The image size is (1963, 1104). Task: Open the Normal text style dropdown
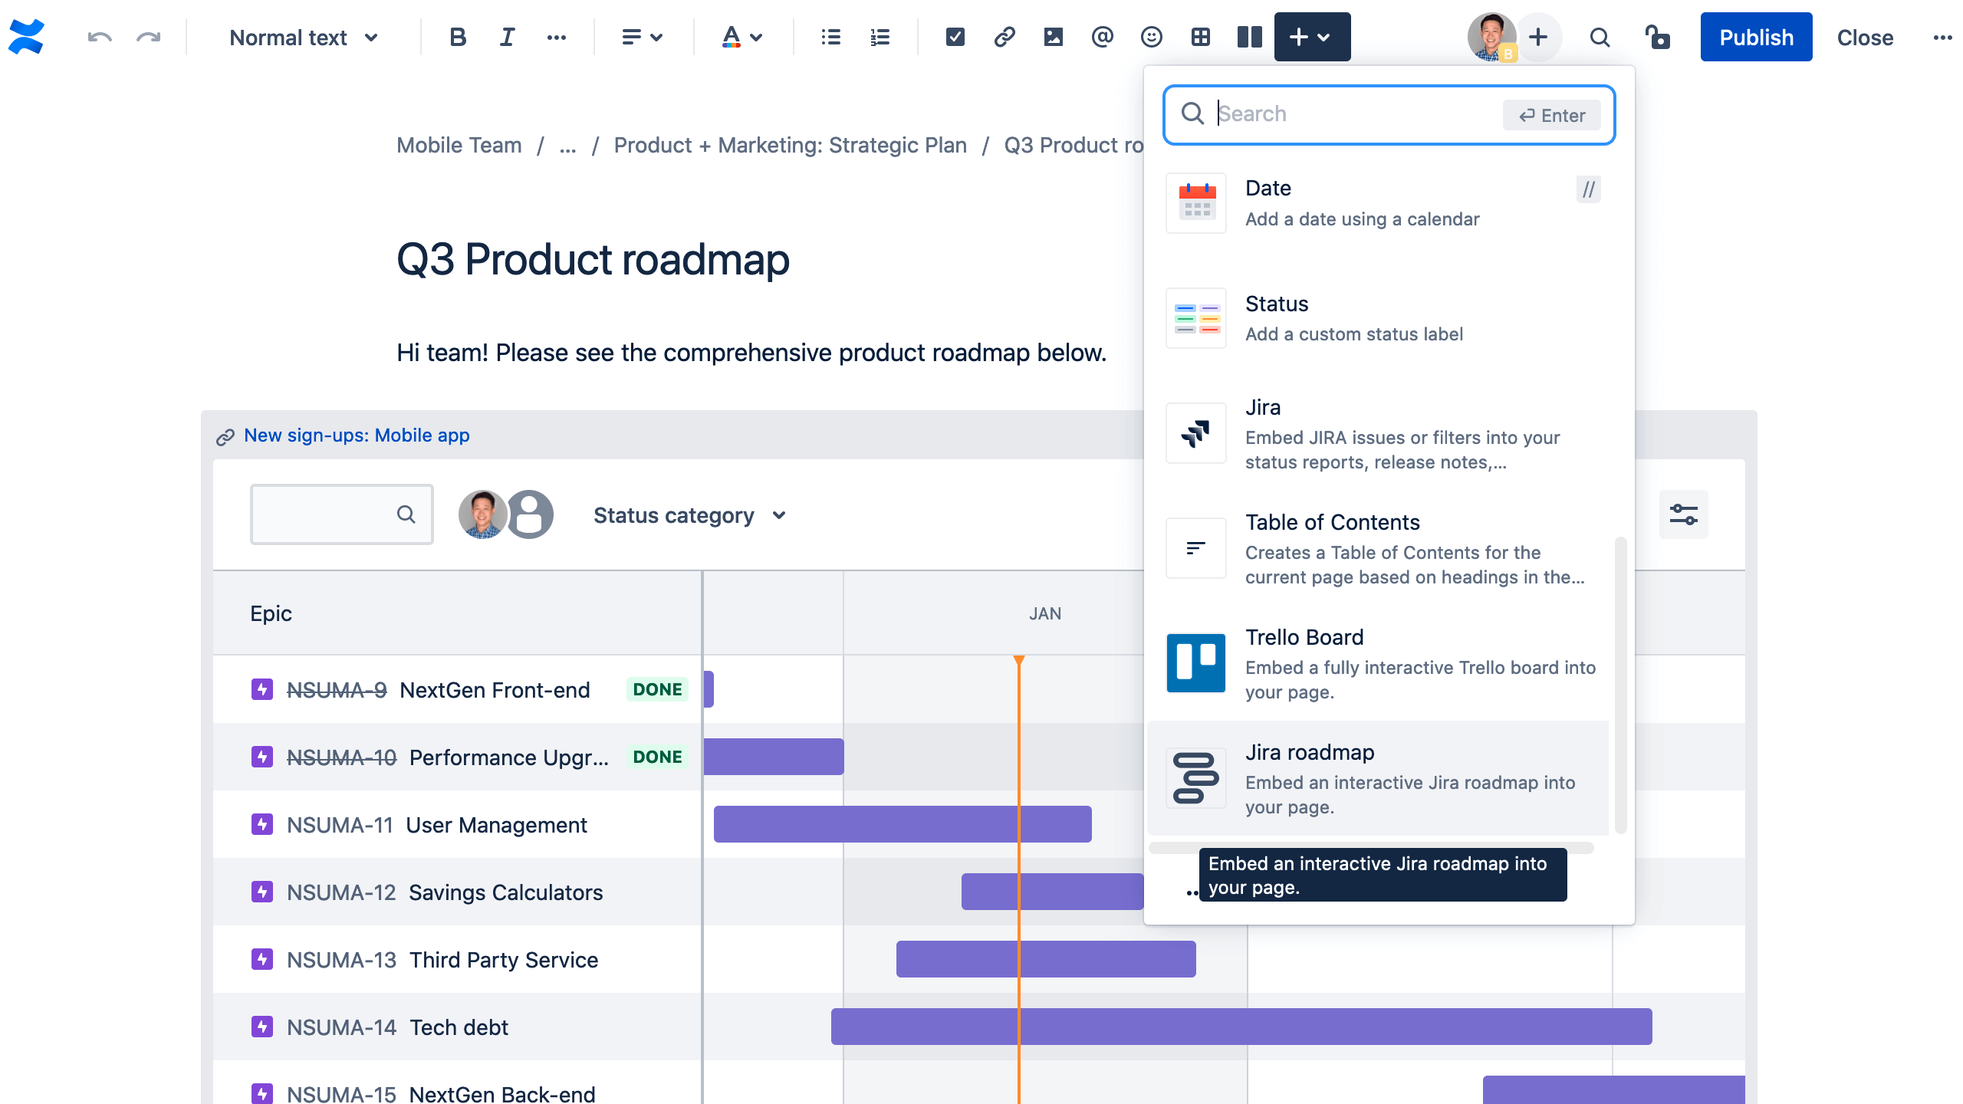point(303,37)
